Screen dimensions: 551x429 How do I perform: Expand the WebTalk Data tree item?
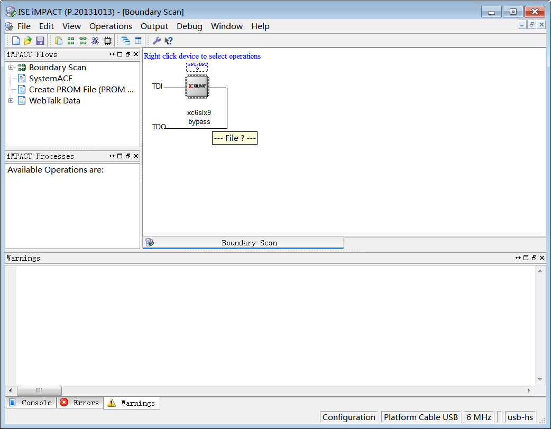tap(12, 100)
